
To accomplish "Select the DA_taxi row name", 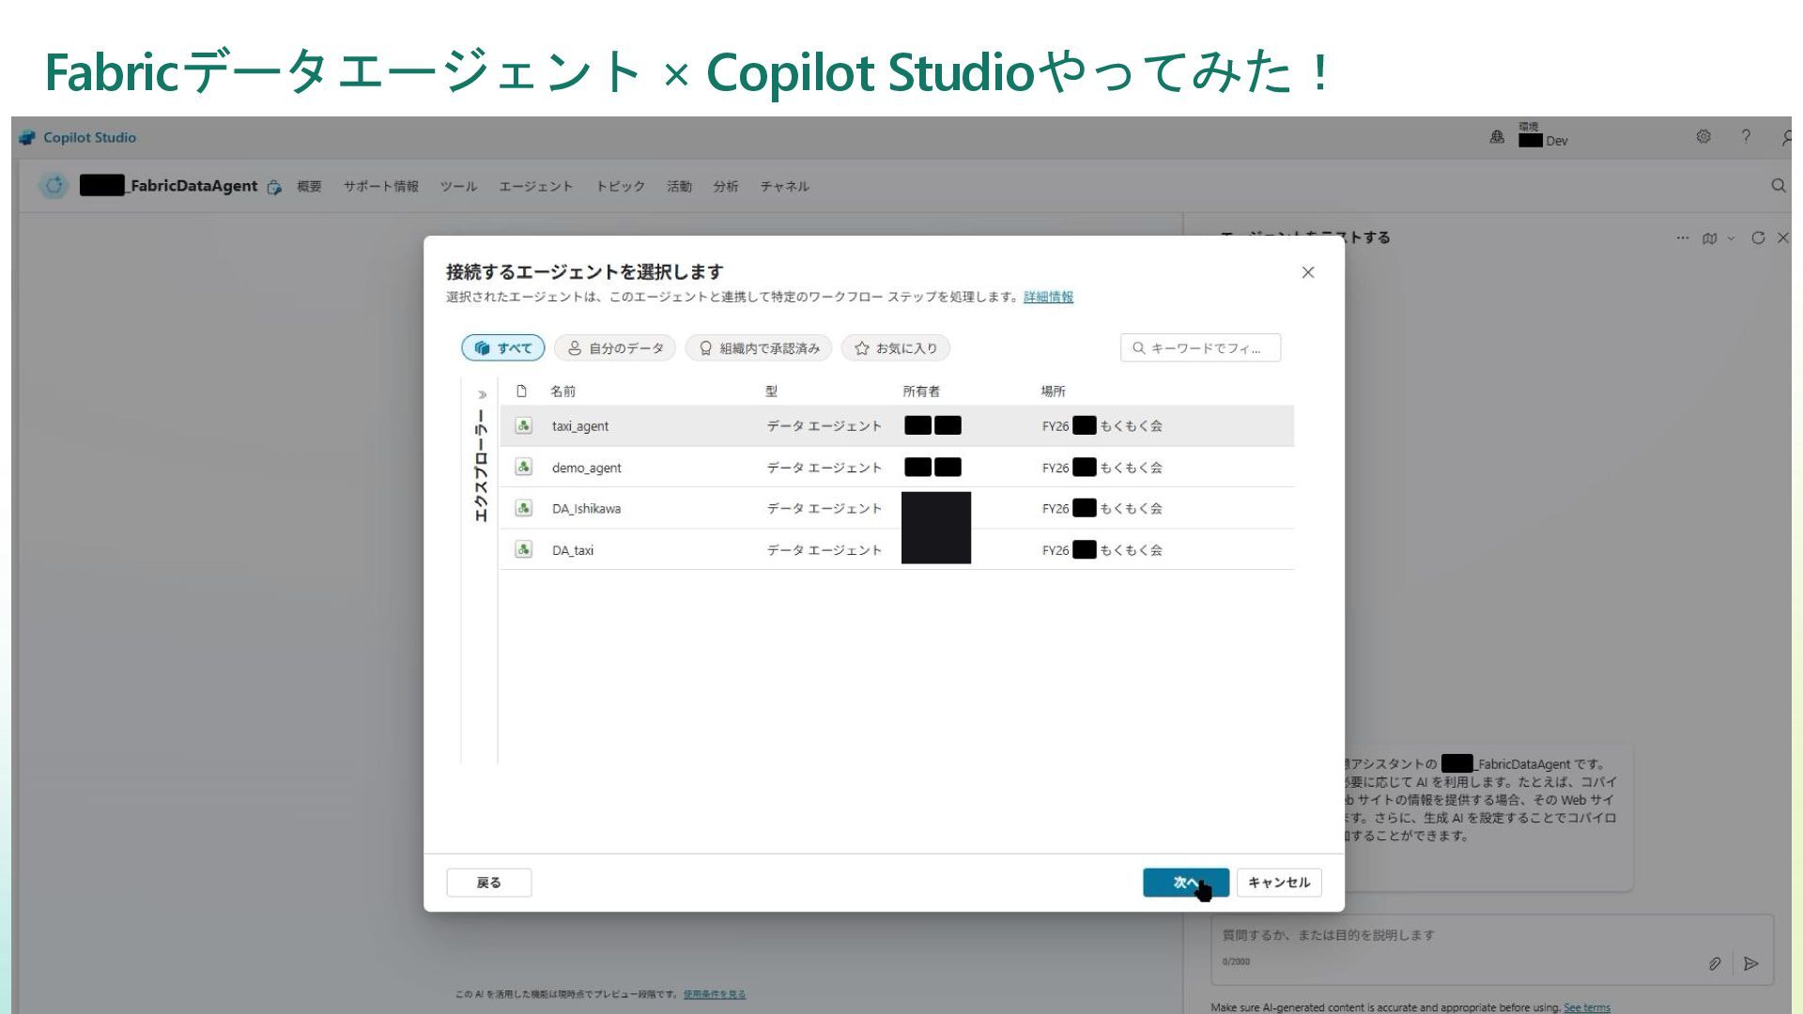I will coord(572,550).
